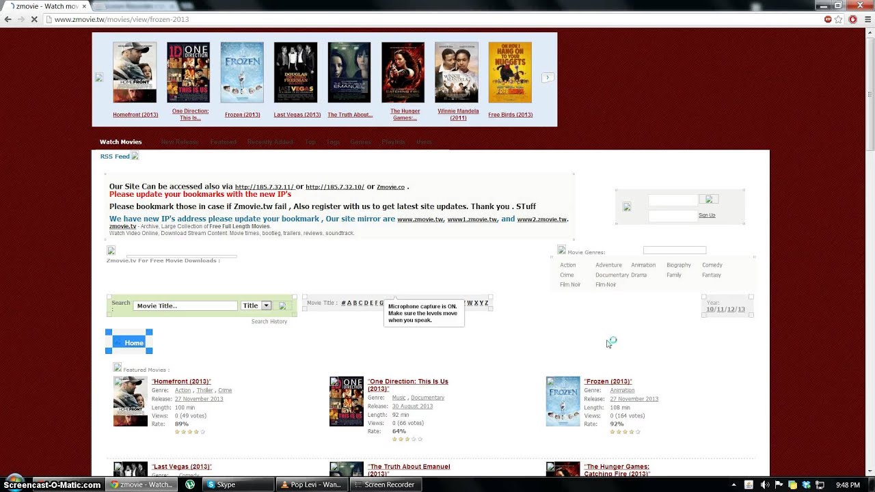Open Free Birds poster in the carousel

click(510, 72)
